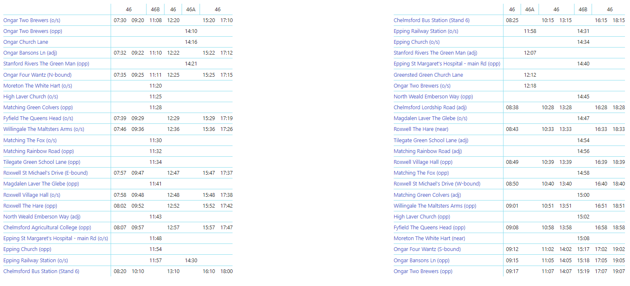Select Chelmsford Agricultural College (opp) link
The image size is (630, 286).
tap(47, 228)
